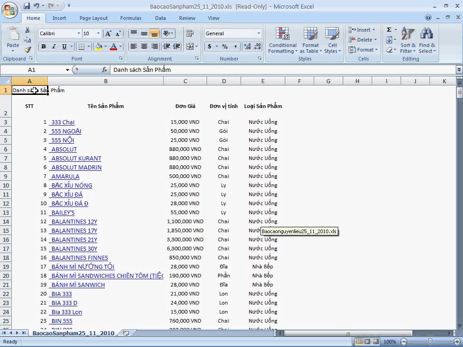Click the Insert Function fx icon
The height and width of the screenshot is (347, 463).
point(104,70)
